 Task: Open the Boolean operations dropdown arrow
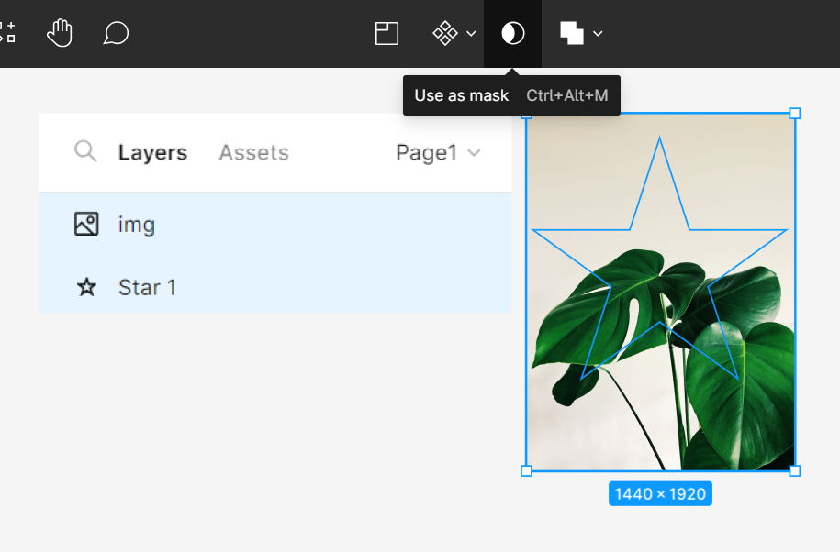pyautogui.click(x=598, y=34)
